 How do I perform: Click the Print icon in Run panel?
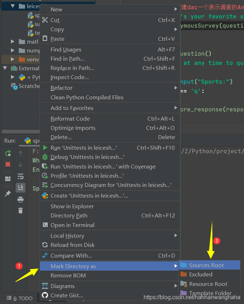click(21, 199)
